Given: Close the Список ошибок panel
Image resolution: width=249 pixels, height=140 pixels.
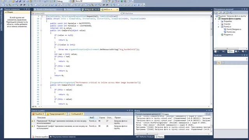Looking at the screenshot, I should [132, 110].
